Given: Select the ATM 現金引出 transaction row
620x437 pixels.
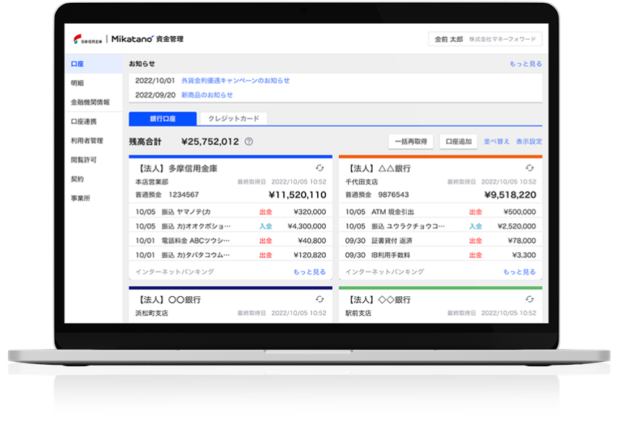Looking at the screenshot, I should click(441, 212).
